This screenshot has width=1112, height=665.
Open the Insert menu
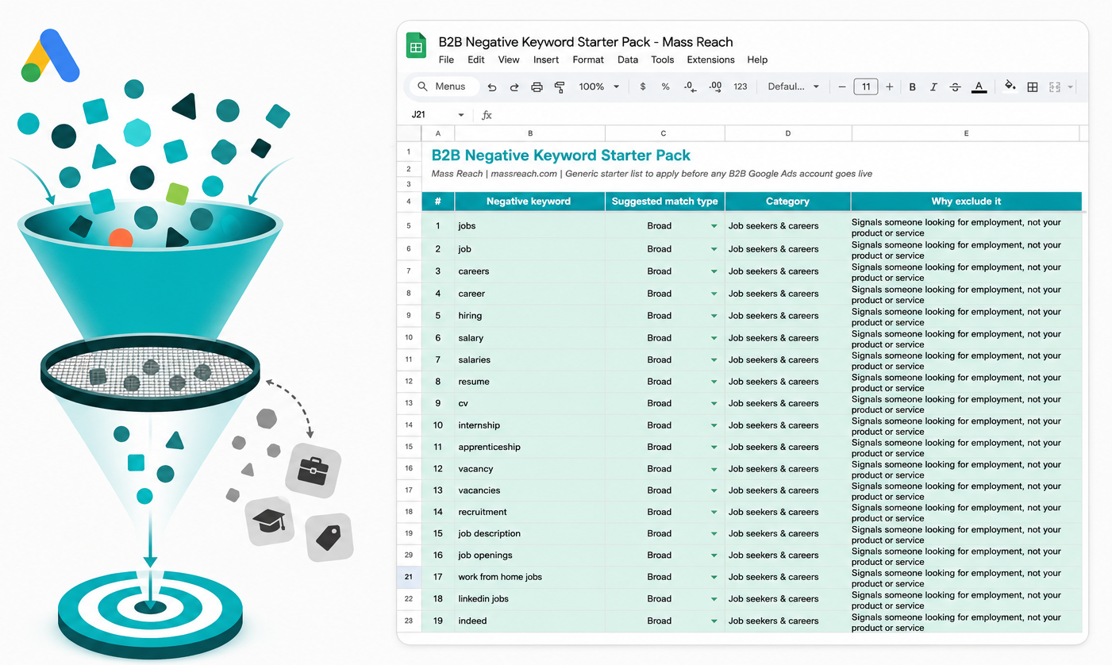click(x=546, y=60)
